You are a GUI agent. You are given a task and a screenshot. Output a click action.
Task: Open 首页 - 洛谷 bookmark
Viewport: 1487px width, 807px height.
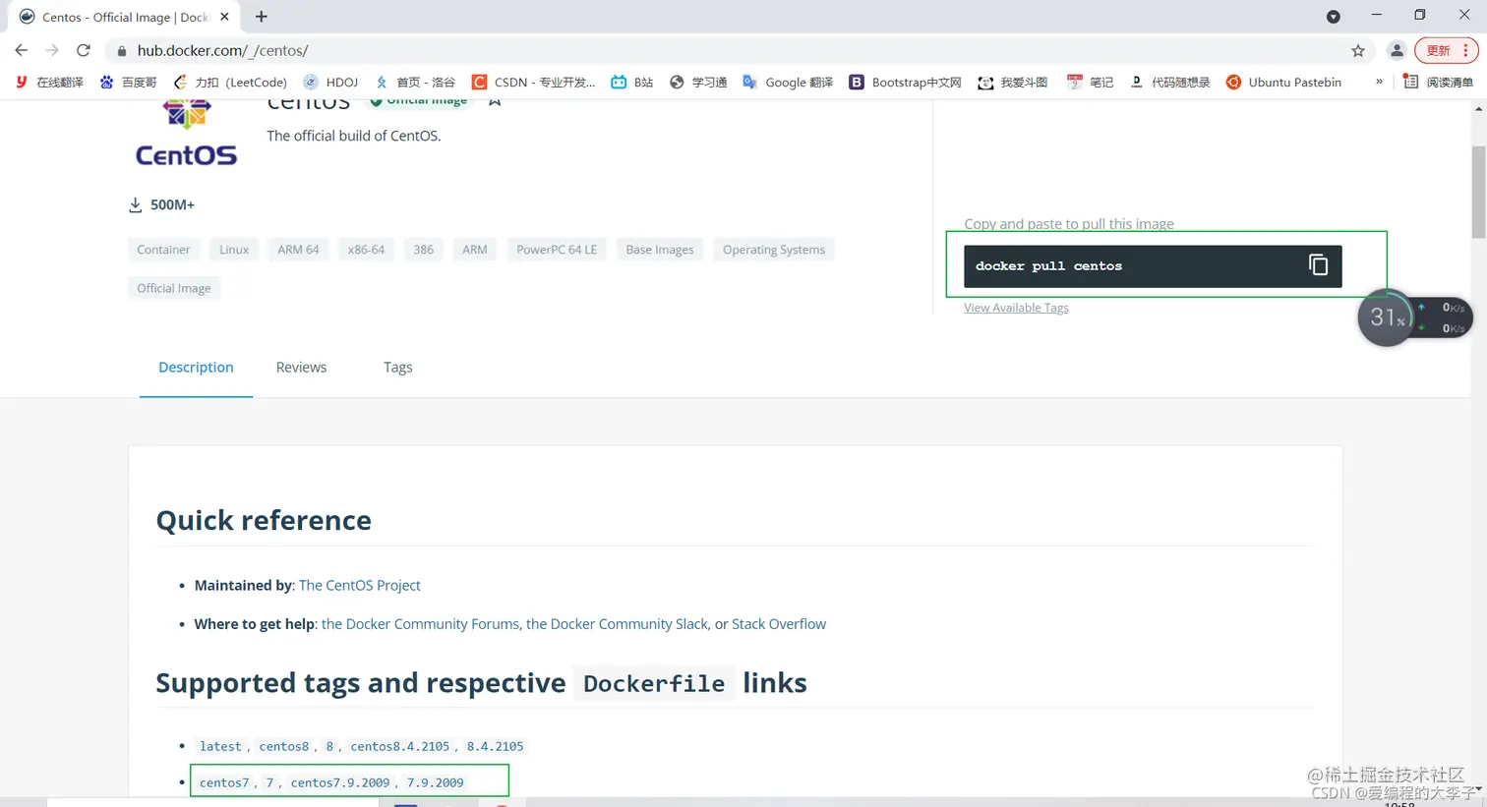415,83
